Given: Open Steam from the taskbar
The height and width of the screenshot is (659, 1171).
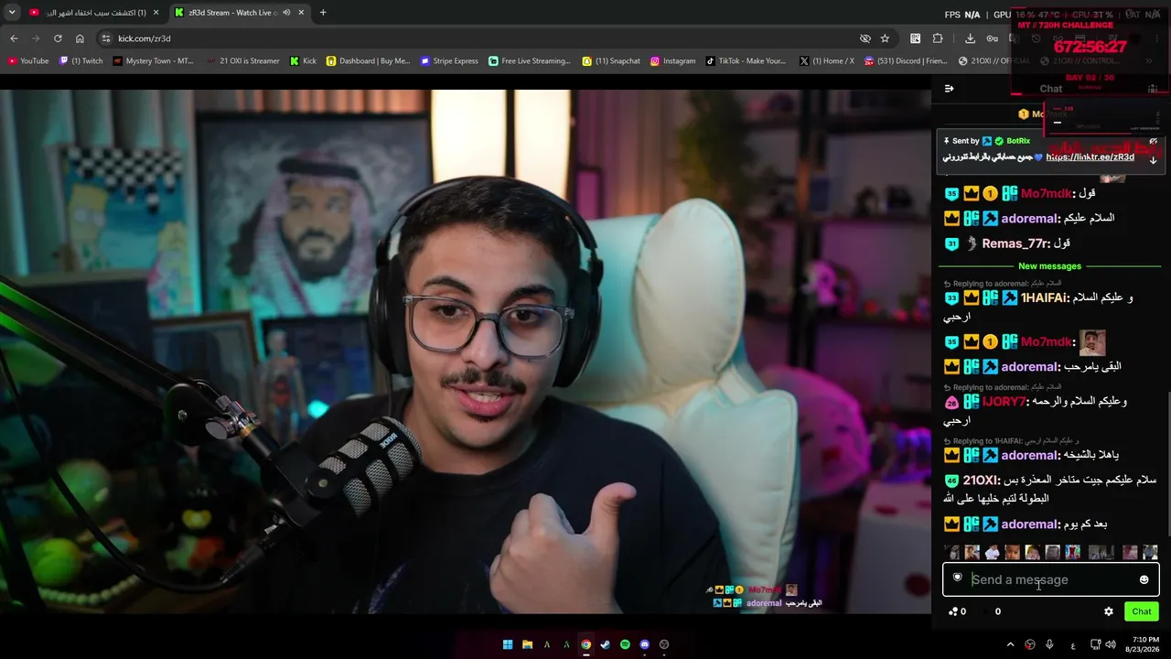Looking at the screenshot, I should point(605,644).
